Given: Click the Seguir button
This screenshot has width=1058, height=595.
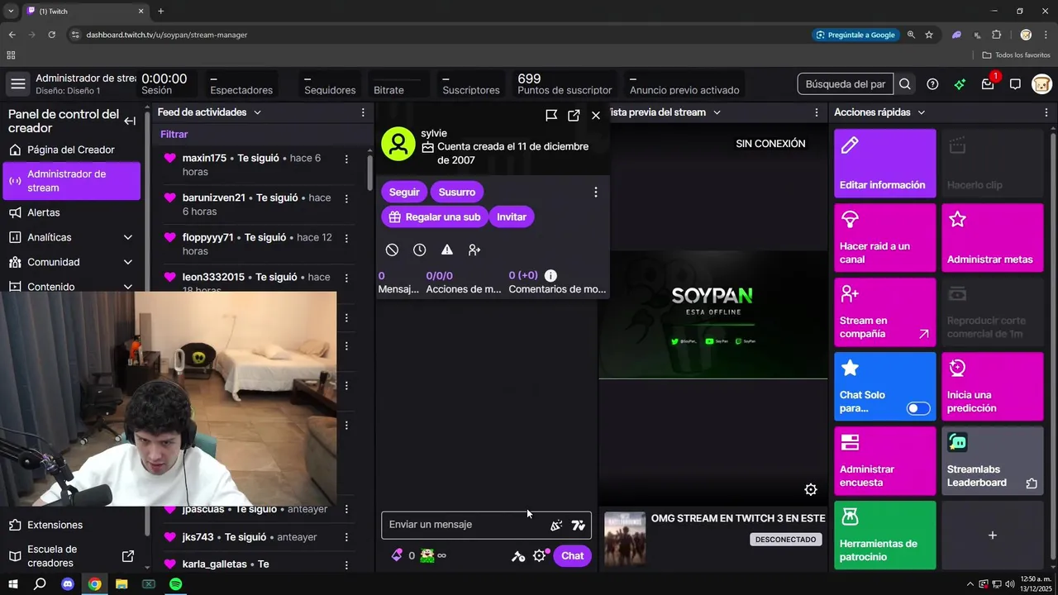Looking at the screenshot, I should [404, 192].
